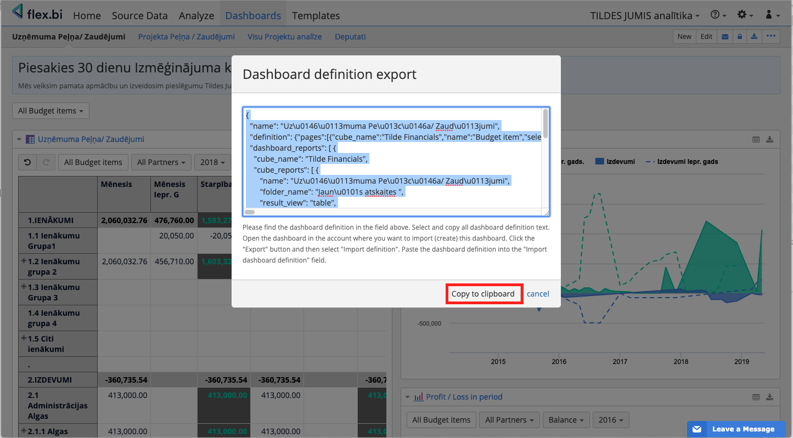
Task: Open the settings gear menu
Action: pyautogui.click(x=745, y=15)
